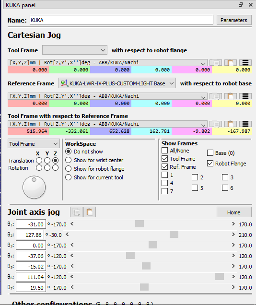
Task: Click the θ1 joint slider handle
Action: 140,224
